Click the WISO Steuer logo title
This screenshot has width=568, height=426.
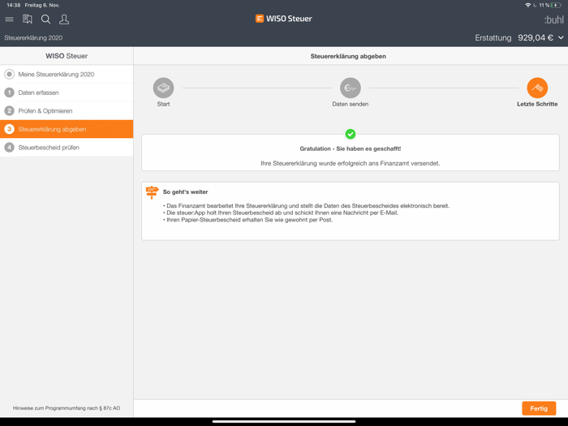283,19
